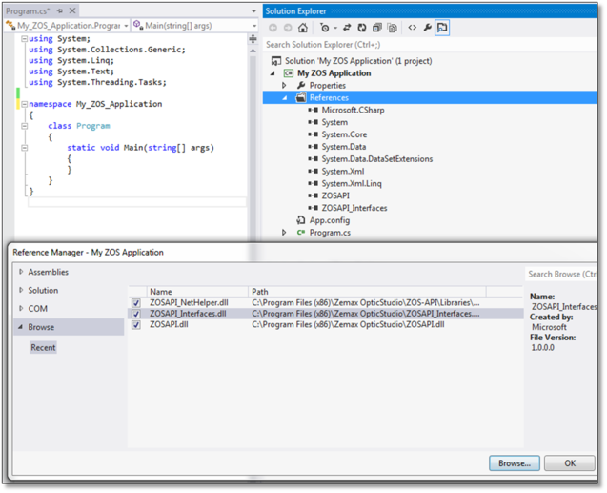Pin the Program.cs tab
This screenshot has width=607, height=493.
[x=60, y=10]
